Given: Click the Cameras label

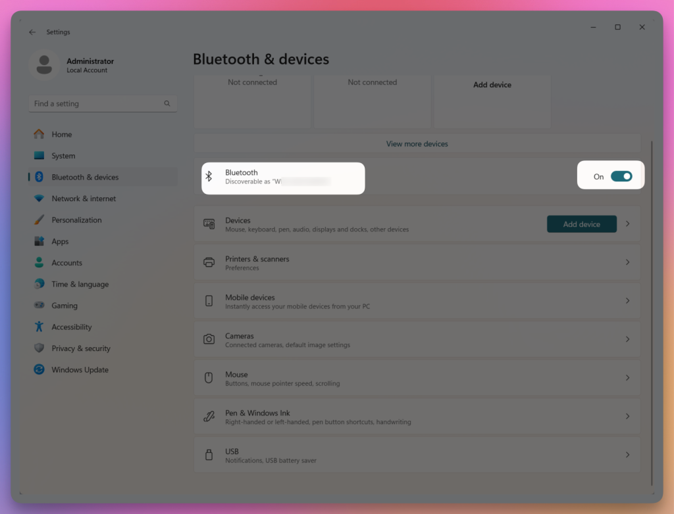Looking at the screenshot, I should [x=240, y=336].
